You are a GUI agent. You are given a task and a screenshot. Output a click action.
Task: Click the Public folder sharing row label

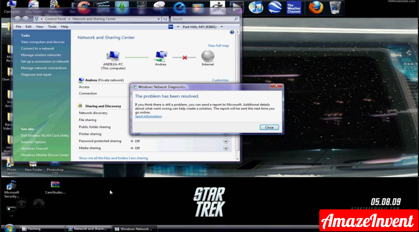pos(95,127)
